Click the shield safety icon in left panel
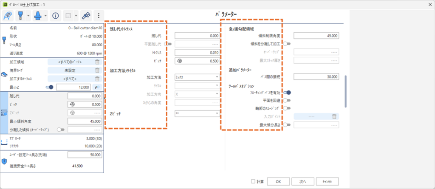This screenshot has width=435, height=189. [x=4, y=161]
